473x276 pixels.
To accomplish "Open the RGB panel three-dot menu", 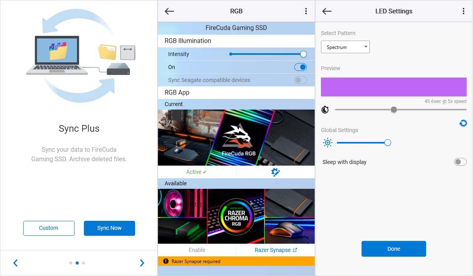I will pos(306,11).
